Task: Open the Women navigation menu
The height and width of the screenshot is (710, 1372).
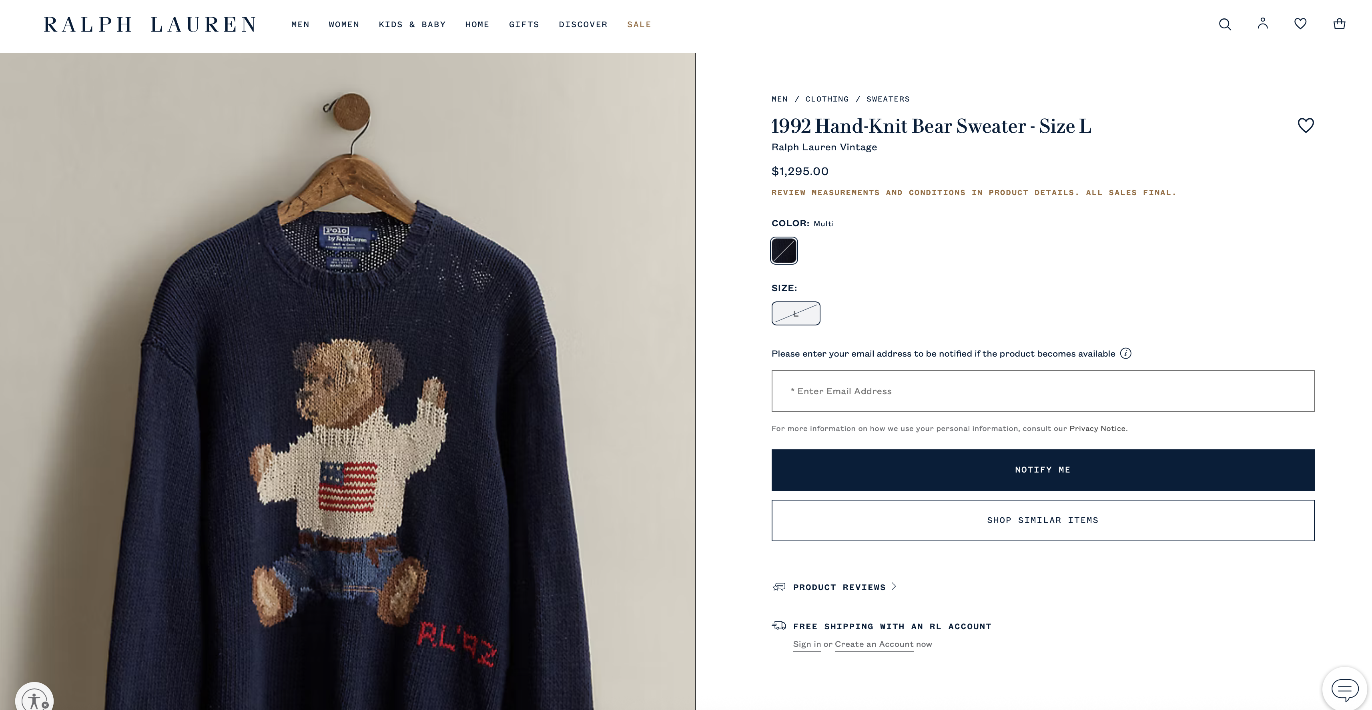Action: click(344, 24)
